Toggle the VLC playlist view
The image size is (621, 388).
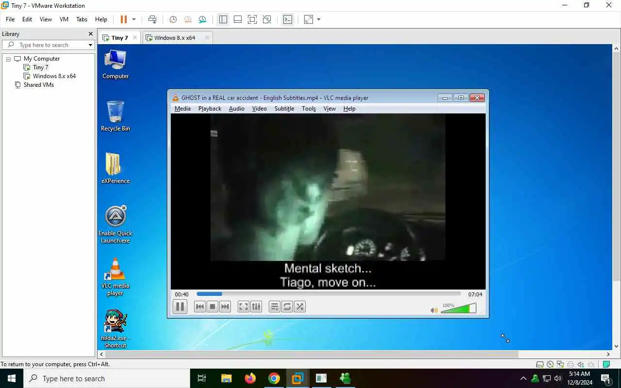[275, 307]
